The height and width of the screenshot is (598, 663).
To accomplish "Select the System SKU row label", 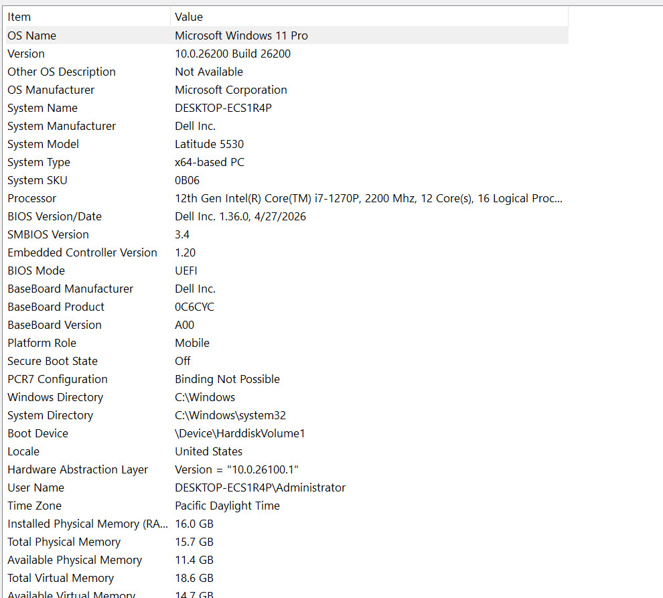I will [x=38, y=181].
